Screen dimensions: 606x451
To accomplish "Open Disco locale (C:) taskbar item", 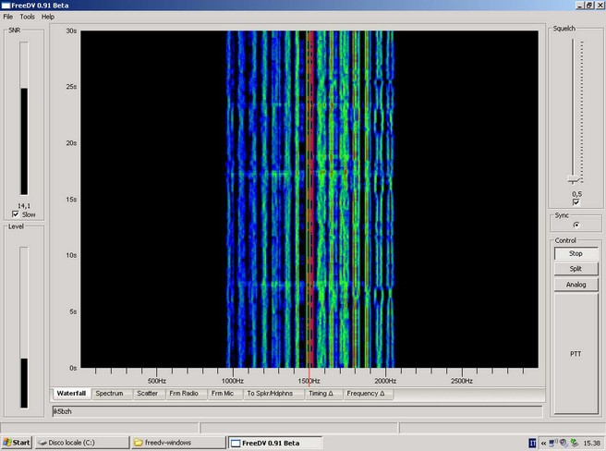I will pos(82,443).
